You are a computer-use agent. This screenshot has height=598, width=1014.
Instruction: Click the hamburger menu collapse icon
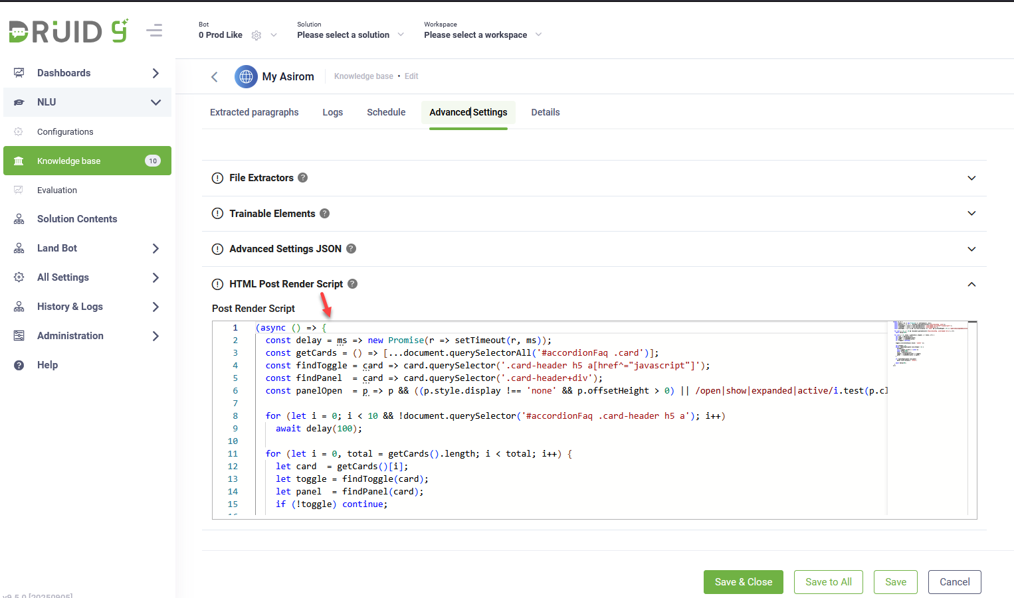pyautogui.click(x=154, y=31)
